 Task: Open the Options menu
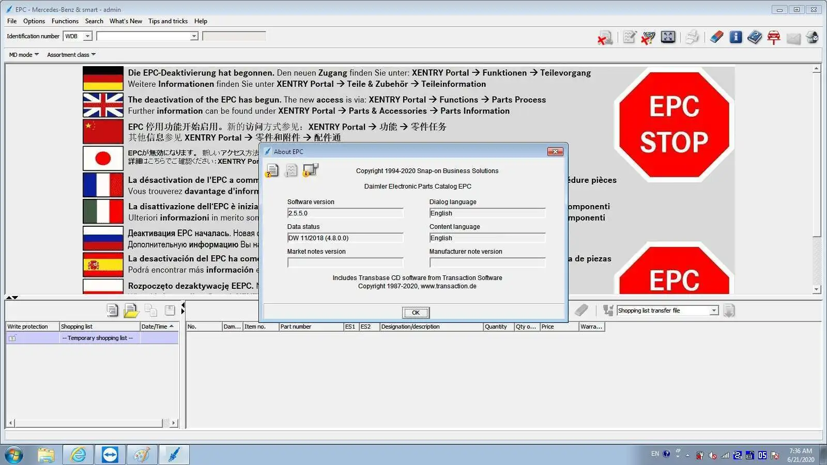coord(34,21)
